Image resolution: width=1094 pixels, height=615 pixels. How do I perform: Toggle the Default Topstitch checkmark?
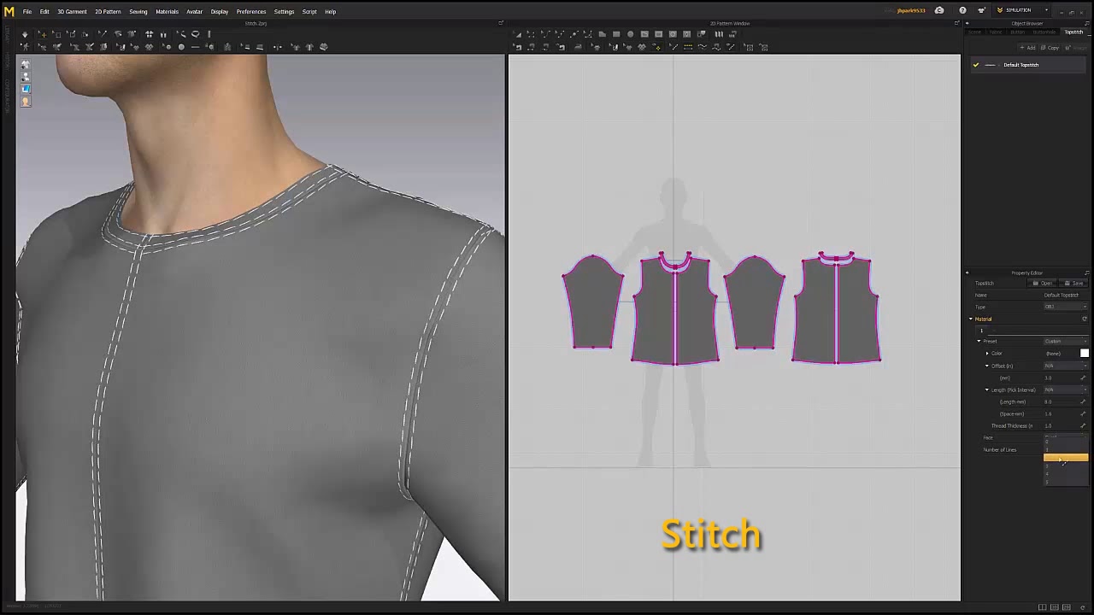pyautogui.click(x=975, y=65)
